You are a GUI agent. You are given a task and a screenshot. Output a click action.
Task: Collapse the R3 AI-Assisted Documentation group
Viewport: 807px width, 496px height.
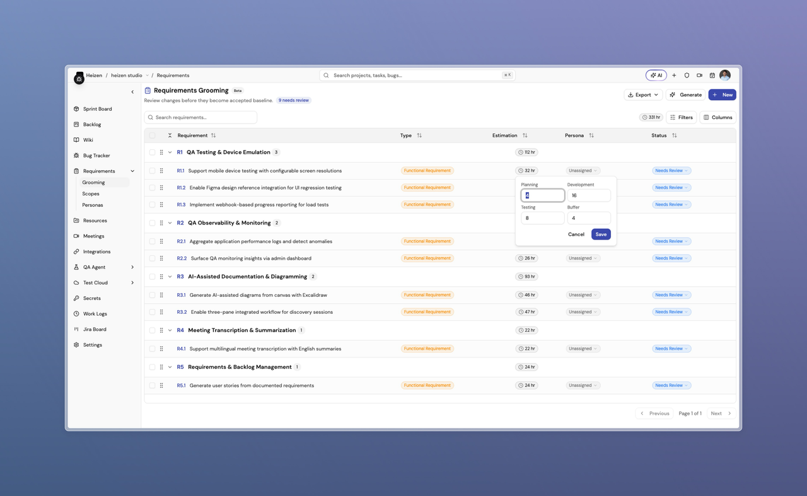point(170,277)
